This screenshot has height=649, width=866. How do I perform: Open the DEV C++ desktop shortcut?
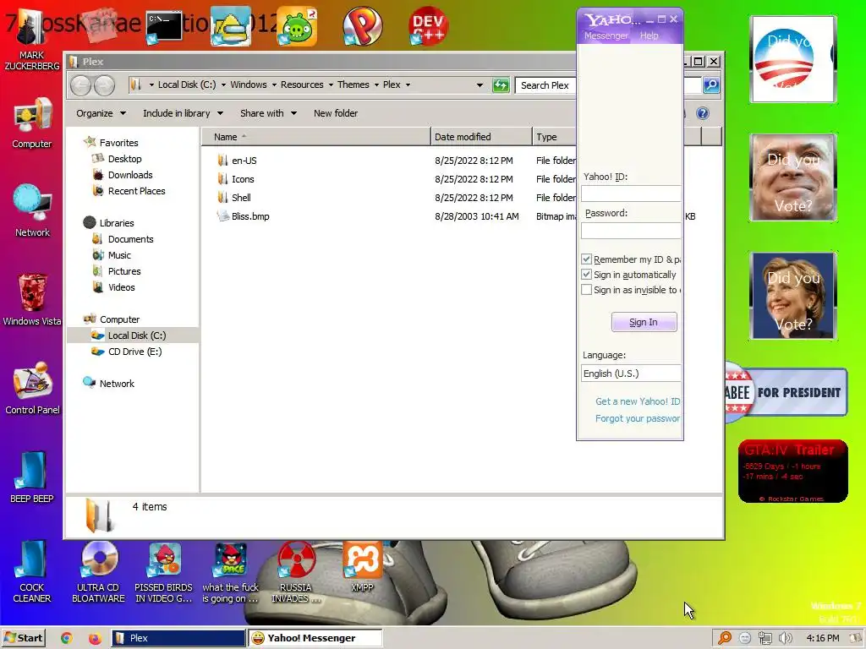click(x=428, y=25)
